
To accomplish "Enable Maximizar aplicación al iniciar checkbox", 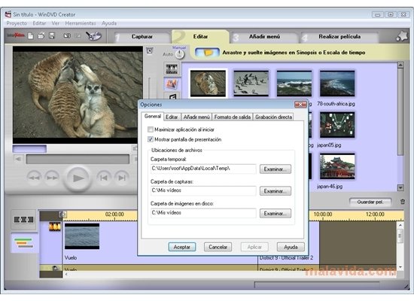I will 151,129.
